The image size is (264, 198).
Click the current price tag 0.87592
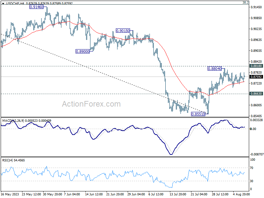(x=256, y=77)
